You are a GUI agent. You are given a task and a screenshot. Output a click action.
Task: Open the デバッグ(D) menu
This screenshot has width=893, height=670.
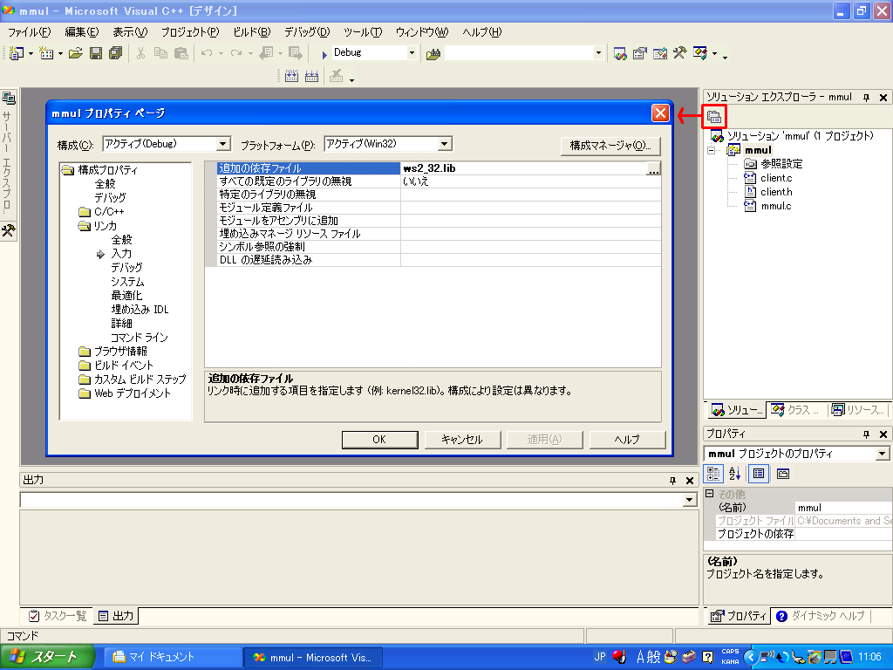click(307, 32)
